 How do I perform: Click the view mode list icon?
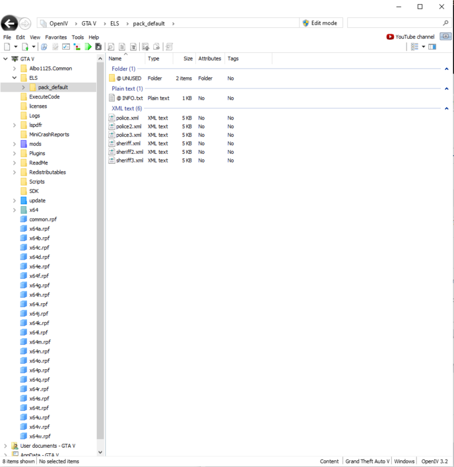pyautogui.click(x=415, y=47)
